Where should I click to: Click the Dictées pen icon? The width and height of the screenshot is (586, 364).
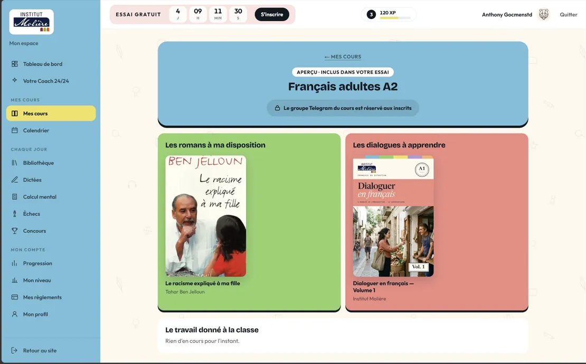(15, 180)
